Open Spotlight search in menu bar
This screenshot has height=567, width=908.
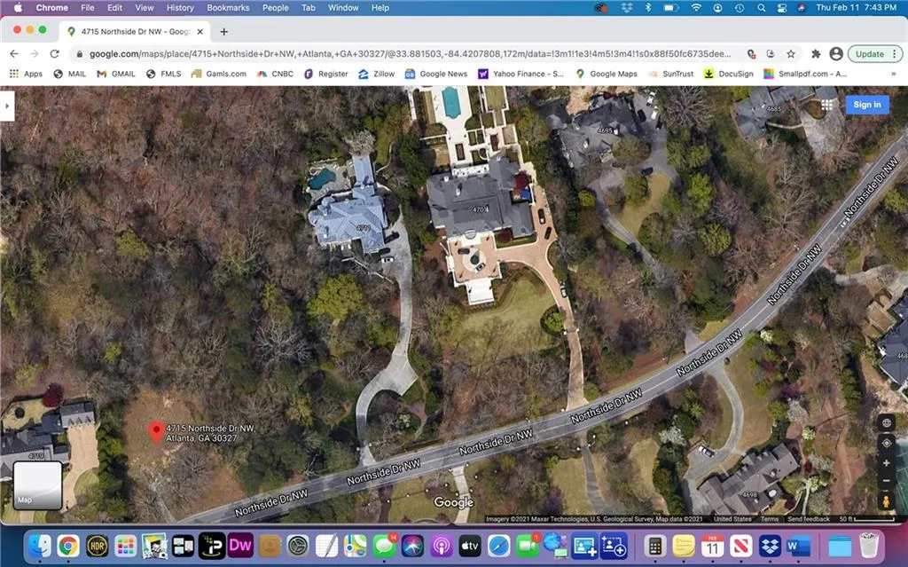(762, 7)
